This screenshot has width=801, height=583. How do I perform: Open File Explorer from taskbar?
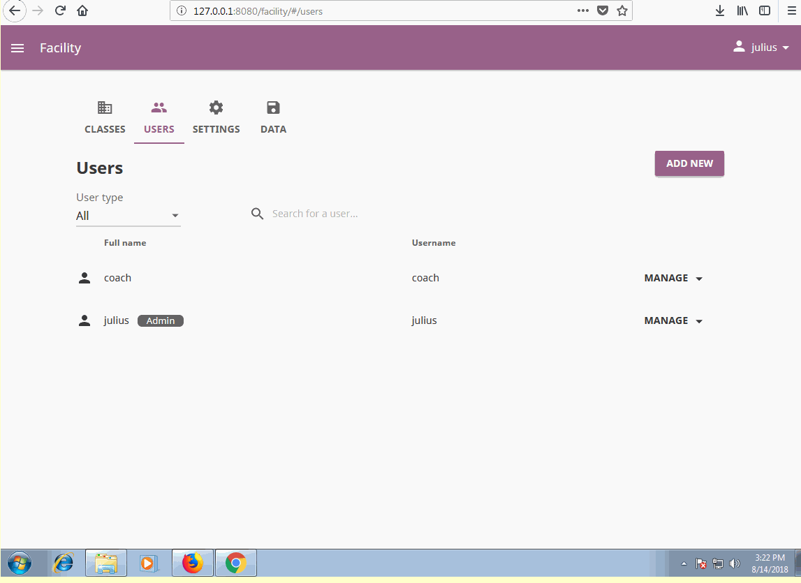[x=105, y=563]
